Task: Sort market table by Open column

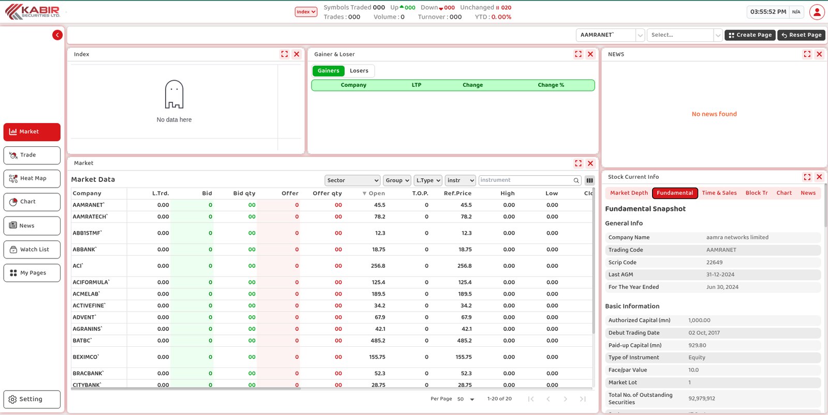Action: click(374, 194)
